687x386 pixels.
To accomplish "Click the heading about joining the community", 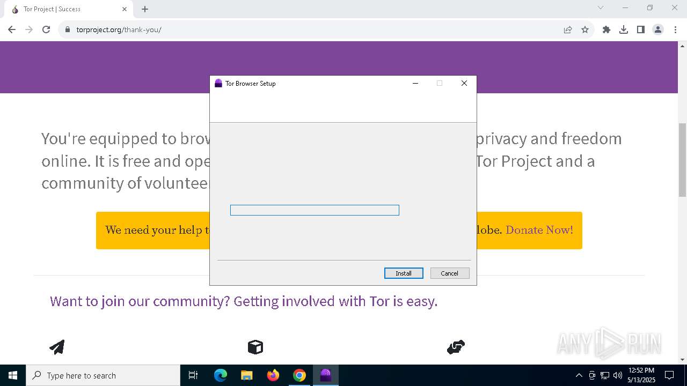I will coord(244,301).
